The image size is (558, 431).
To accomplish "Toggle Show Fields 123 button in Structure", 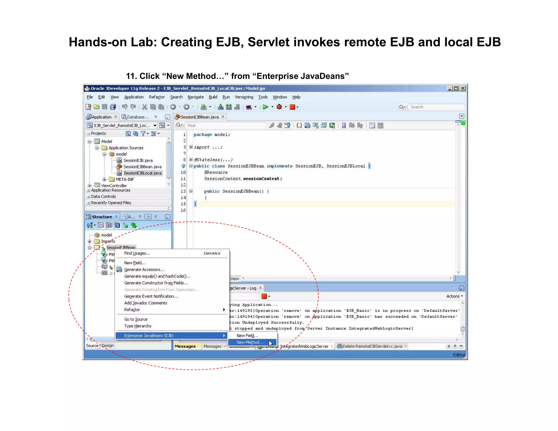I will [x=109, y=225].
